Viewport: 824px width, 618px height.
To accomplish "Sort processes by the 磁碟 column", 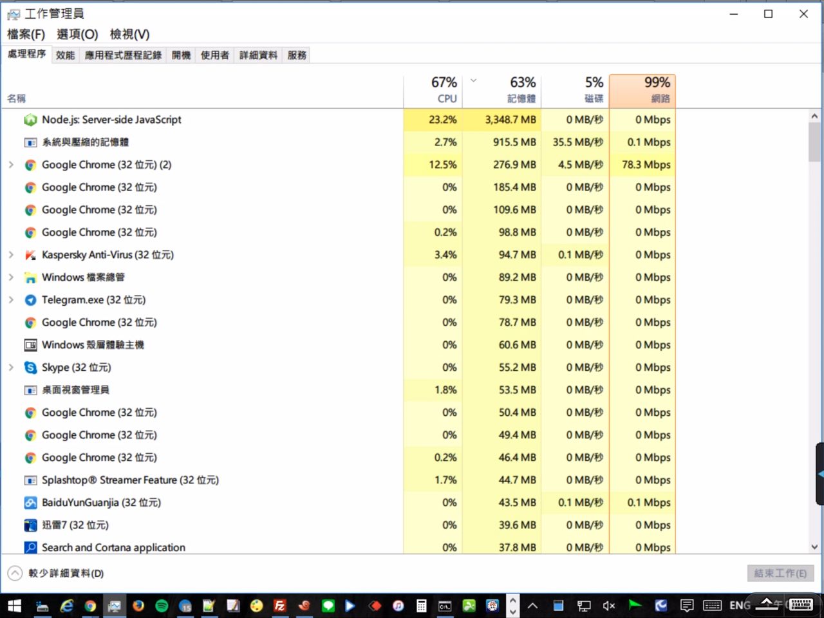I will (575, 91).
